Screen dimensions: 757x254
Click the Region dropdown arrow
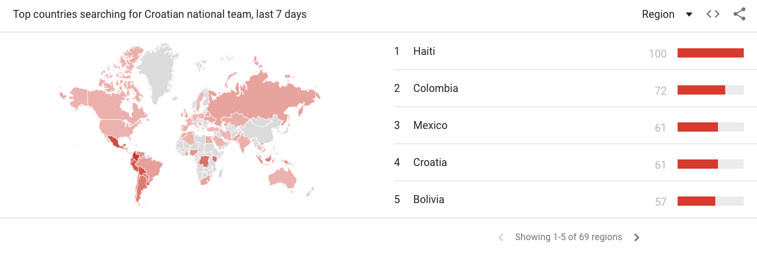689,15
